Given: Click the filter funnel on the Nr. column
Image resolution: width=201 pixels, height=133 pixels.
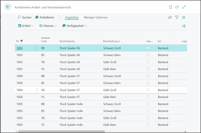Looking at the screenshot, I should pos(22,41).
